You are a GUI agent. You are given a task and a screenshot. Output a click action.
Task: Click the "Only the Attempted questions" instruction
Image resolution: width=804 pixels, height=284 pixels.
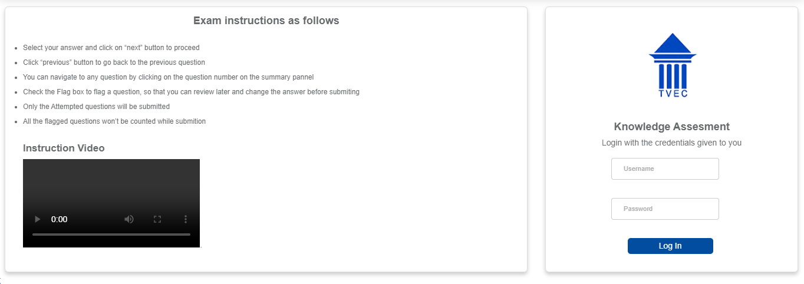[x=96, y=107]
